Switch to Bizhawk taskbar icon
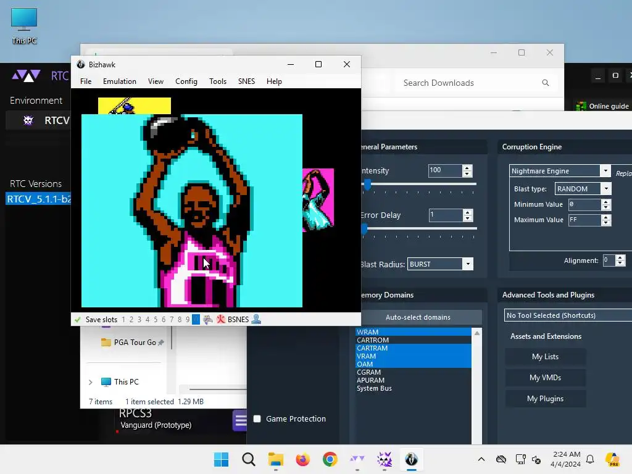This screenshot has width=632, height=474. pos(411,459)
